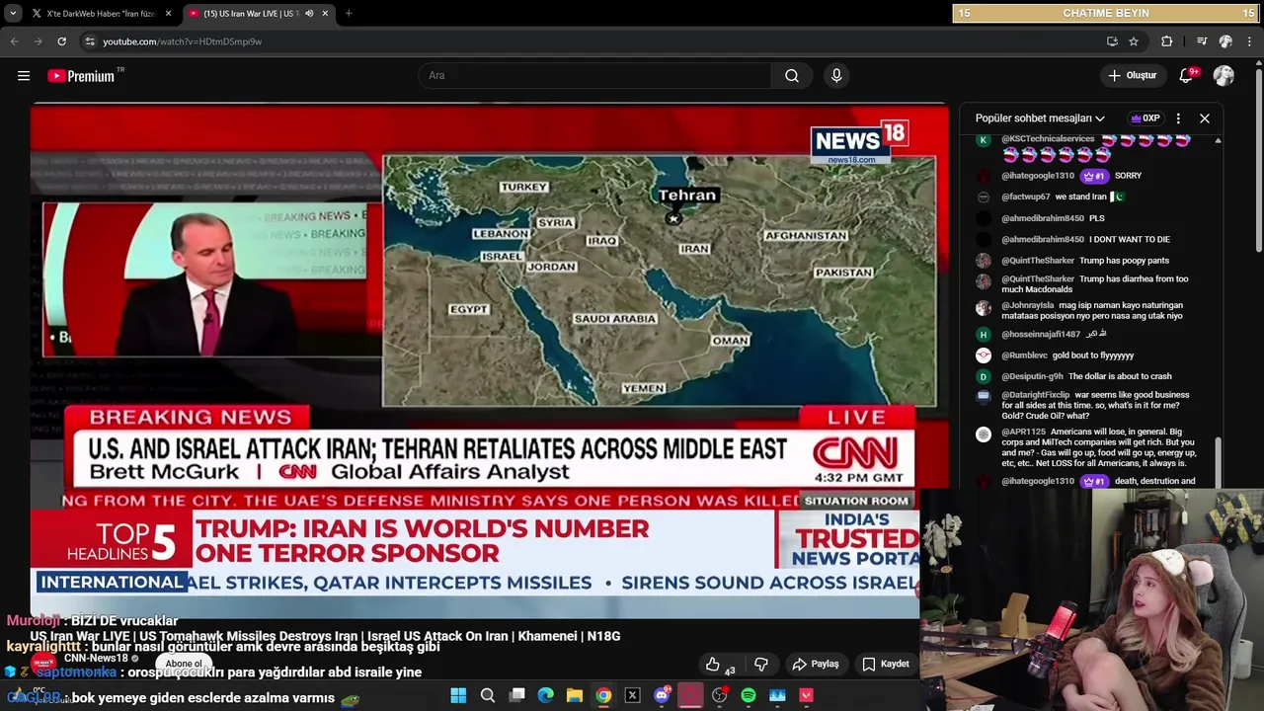Bookmark this page with star icon

coord(1134,41)
